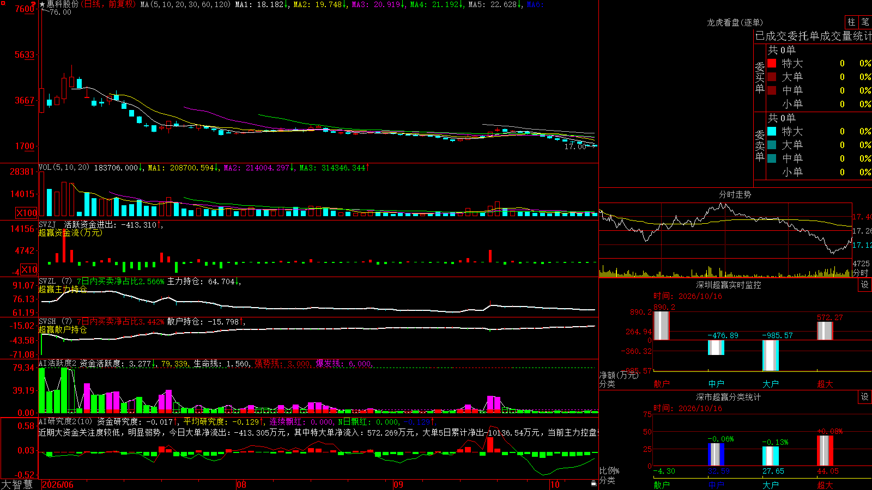The width and height of the screenshot is (872, 490).
Task: Click the 中户 category label in 分类统计
Action: coord(716,485)
